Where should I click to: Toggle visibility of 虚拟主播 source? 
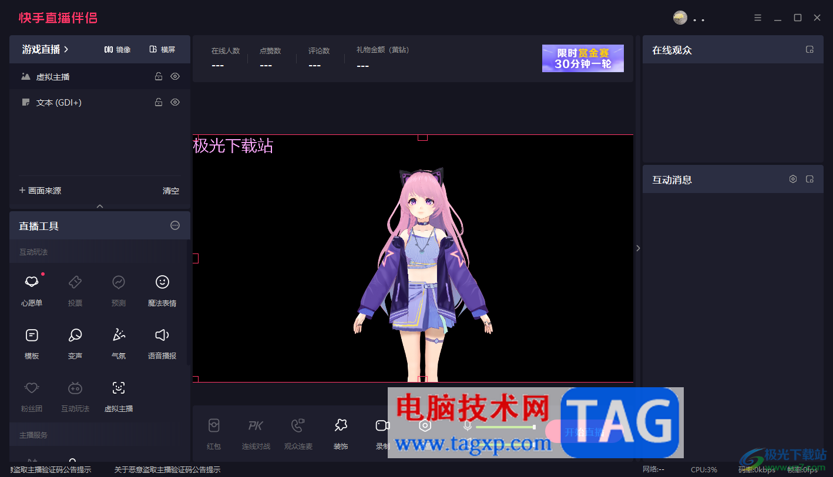(x=175, y=76)
